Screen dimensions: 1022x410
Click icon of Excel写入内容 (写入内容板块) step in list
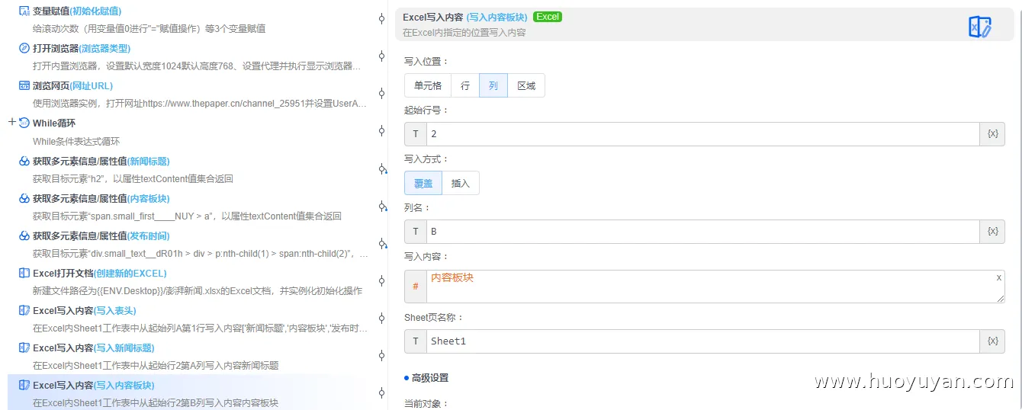coord(24,385)
